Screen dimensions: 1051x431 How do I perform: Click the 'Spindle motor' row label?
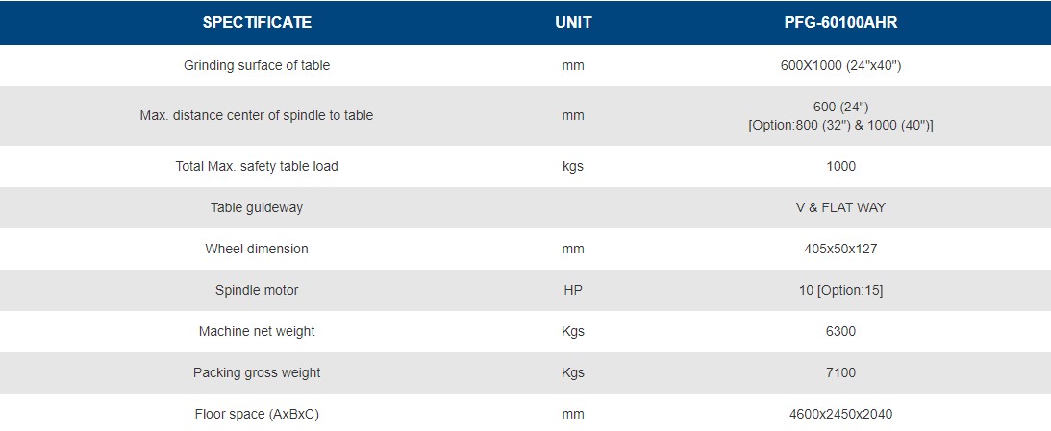pyautogui.click(x=257, y=290)
